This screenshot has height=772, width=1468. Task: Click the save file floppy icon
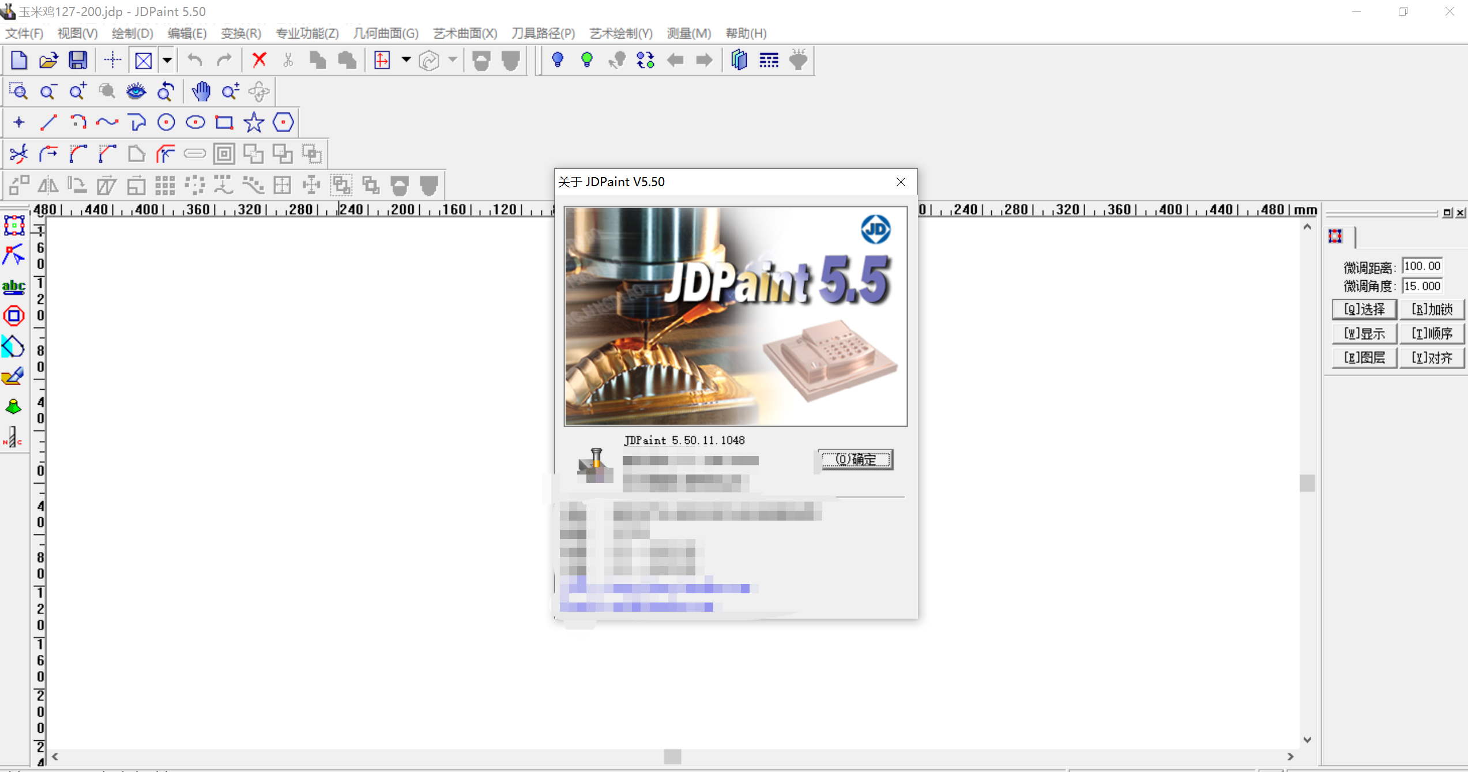(x=78, y=60)
